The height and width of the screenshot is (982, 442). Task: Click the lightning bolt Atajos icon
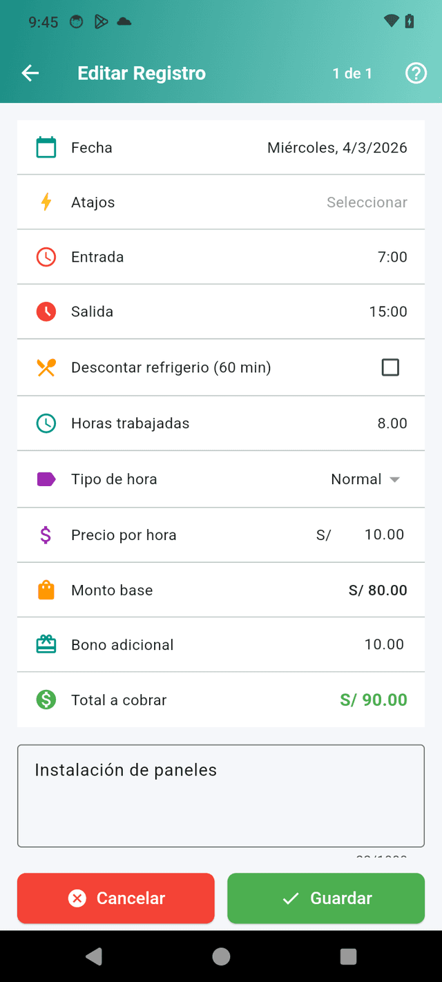(46, 202)
